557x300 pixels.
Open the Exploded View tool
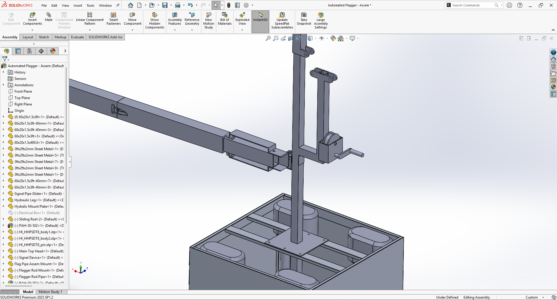coord(242,15)
